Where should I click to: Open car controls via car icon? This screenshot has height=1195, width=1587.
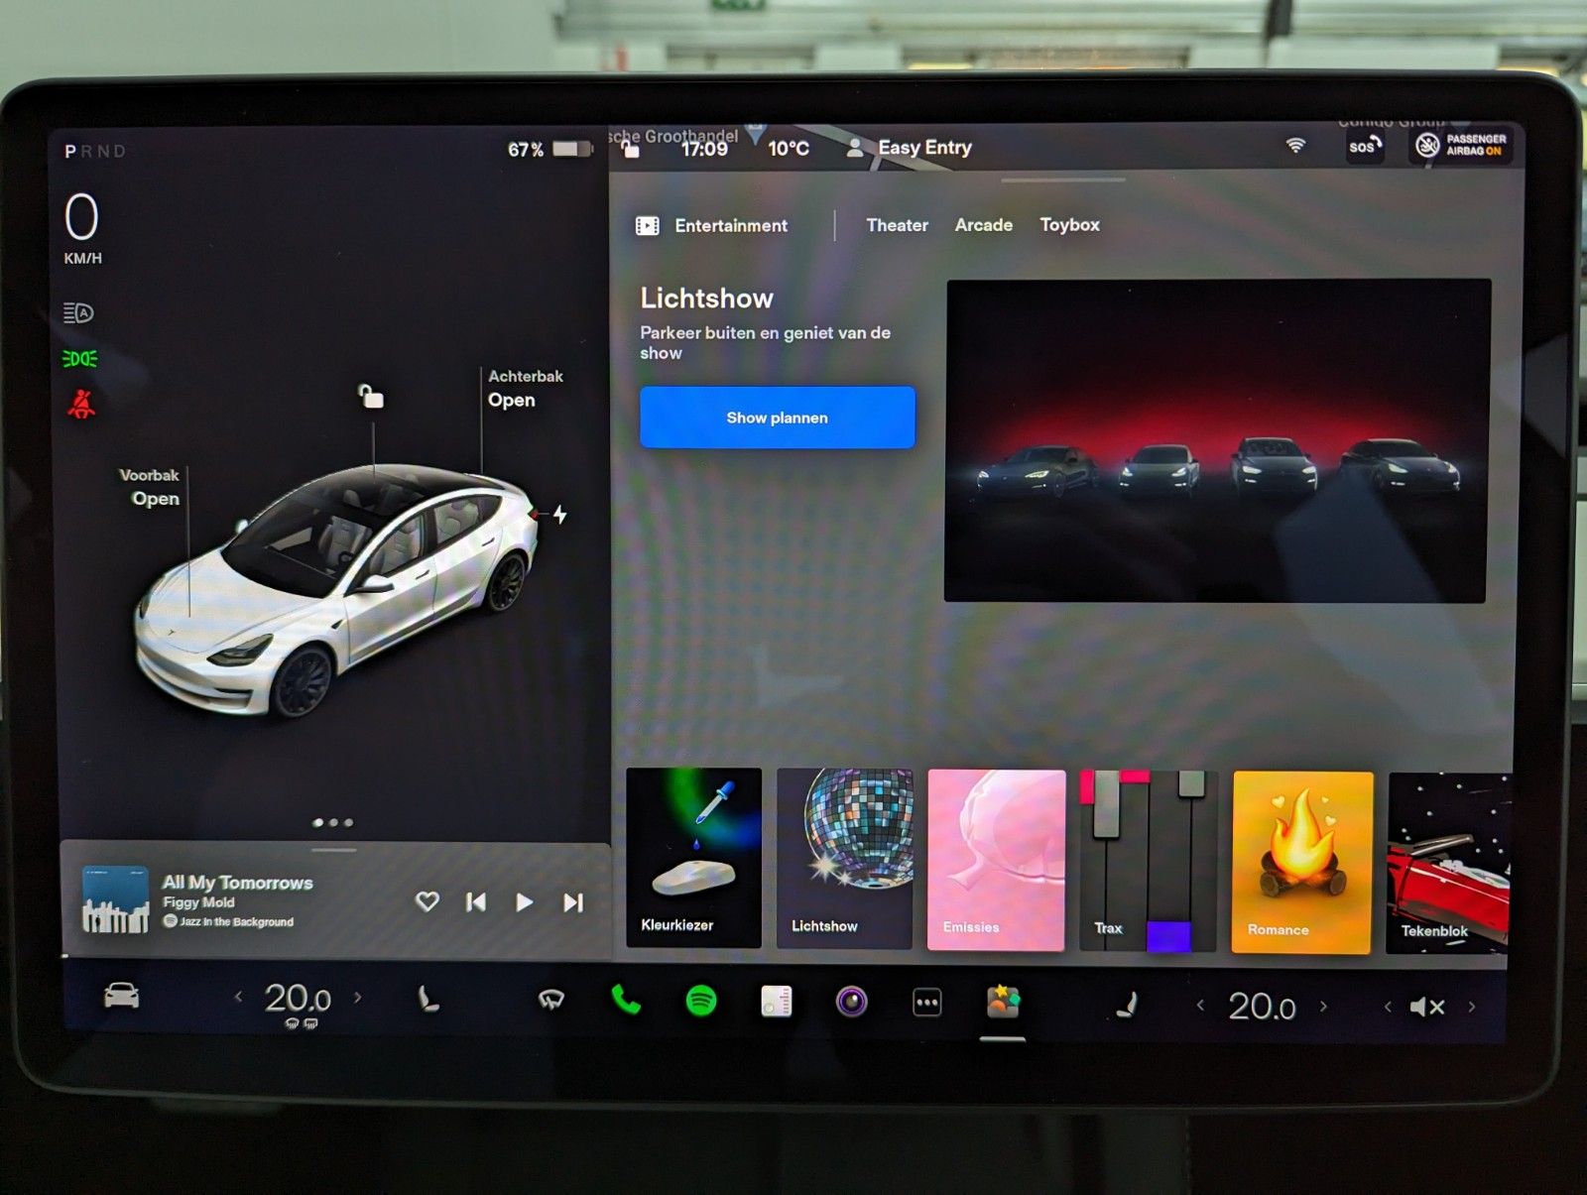(121, 995)
